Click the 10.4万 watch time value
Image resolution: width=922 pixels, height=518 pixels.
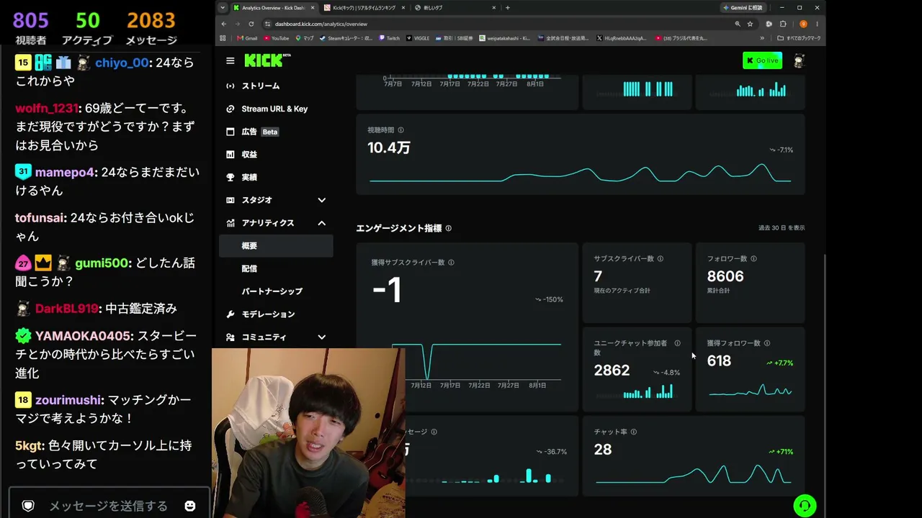389,147
